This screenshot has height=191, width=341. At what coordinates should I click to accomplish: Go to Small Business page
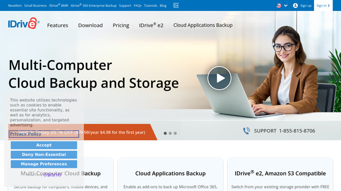35,5
